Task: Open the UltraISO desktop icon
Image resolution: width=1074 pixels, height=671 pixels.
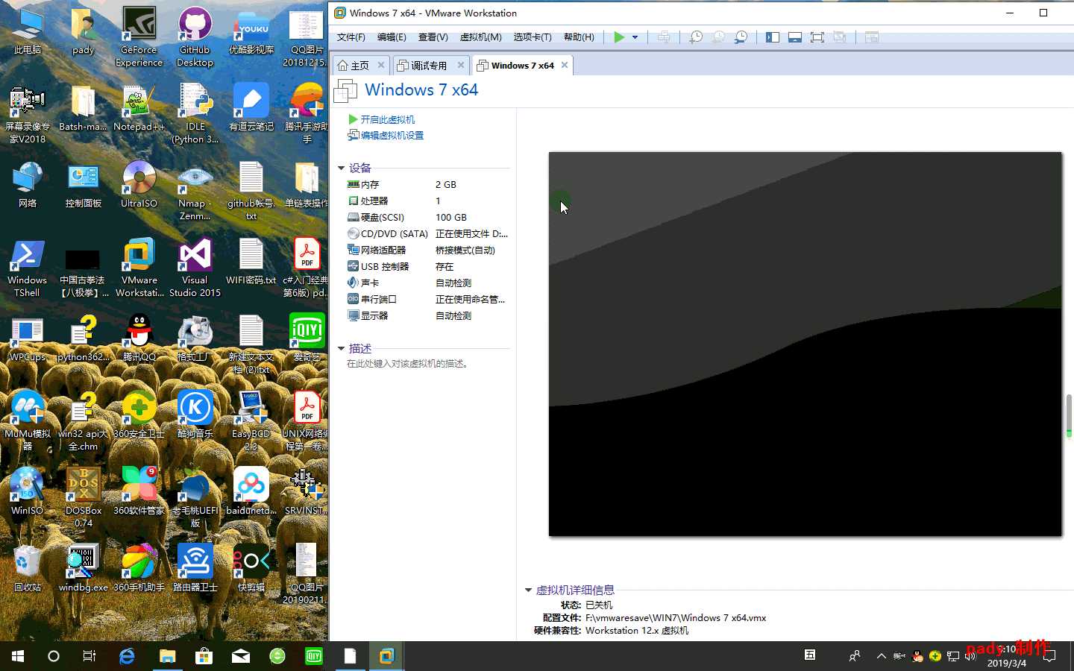Action: [x=139, y=184]
